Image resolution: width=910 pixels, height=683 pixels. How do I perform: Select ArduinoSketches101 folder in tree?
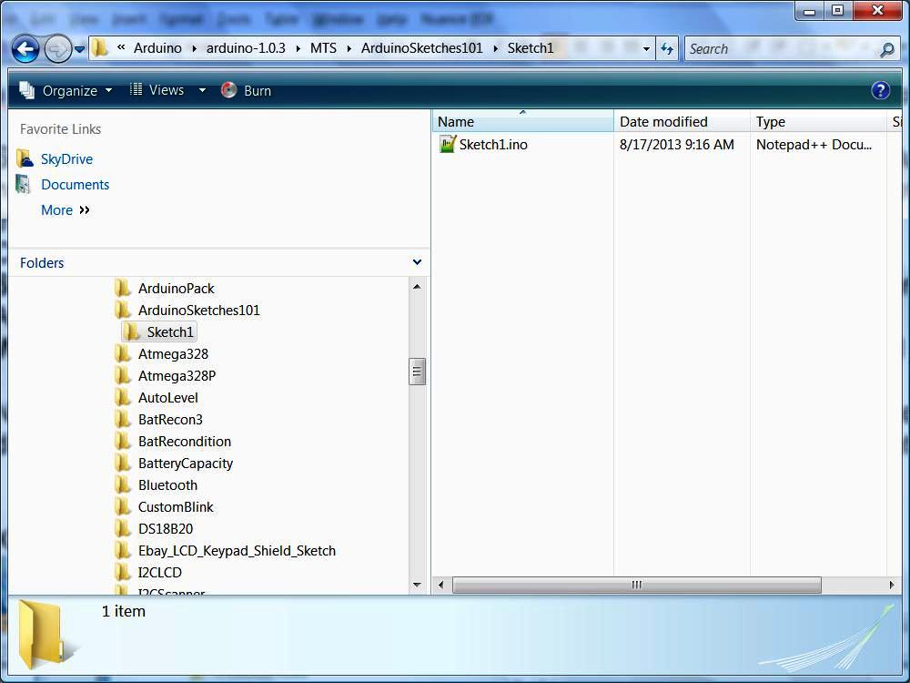click(198, 311)
